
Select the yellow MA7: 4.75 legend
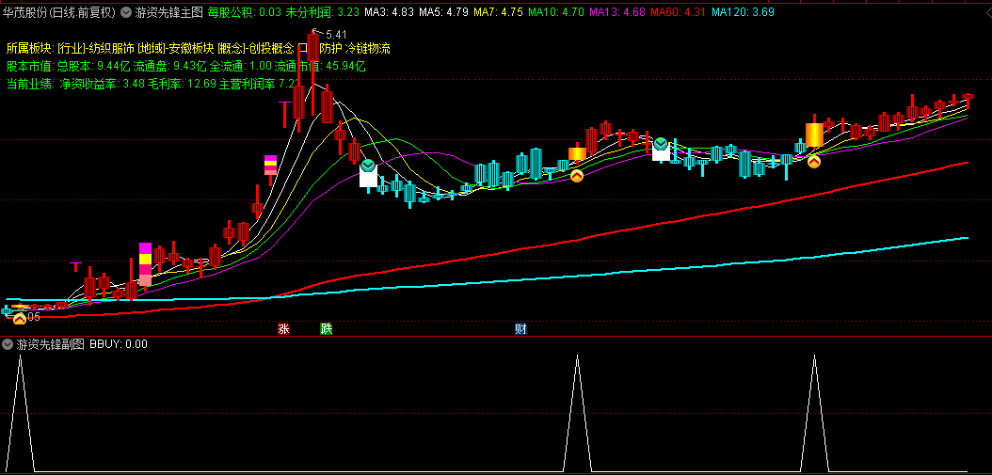[x=499, y=11]
